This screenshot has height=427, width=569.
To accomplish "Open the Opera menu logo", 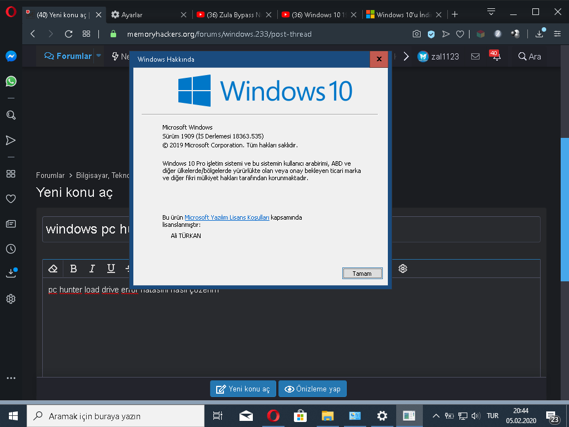I will tap(11, 12).
